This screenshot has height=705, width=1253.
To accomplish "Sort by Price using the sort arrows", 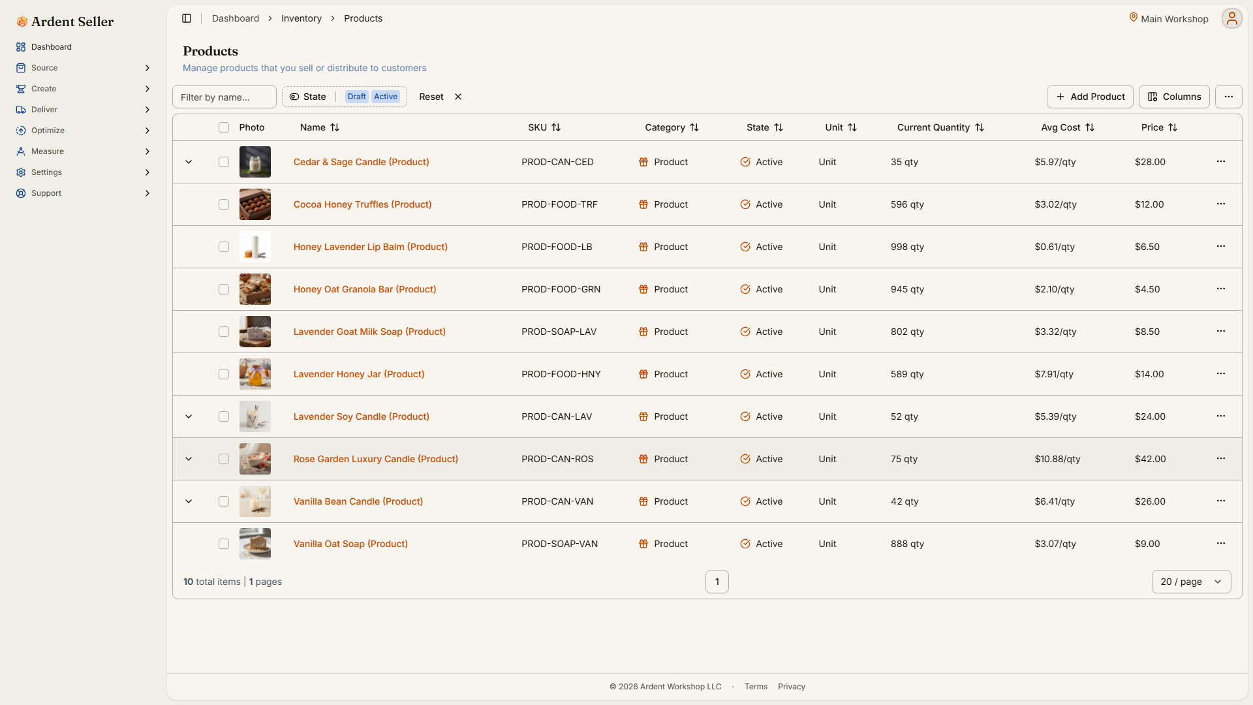I will 1173,127.
